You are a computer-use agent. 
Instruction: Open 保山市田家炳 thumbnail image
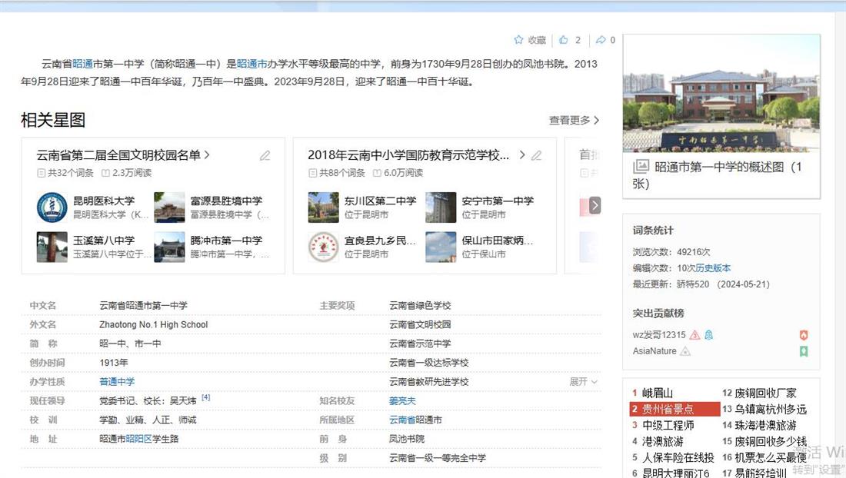point(441,247)
